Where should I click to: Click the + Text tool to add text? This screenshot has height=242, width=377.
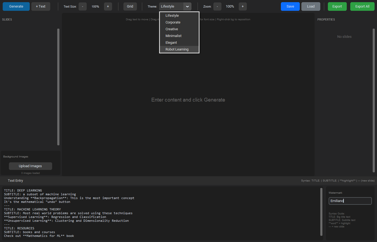[x=41, y=6]
